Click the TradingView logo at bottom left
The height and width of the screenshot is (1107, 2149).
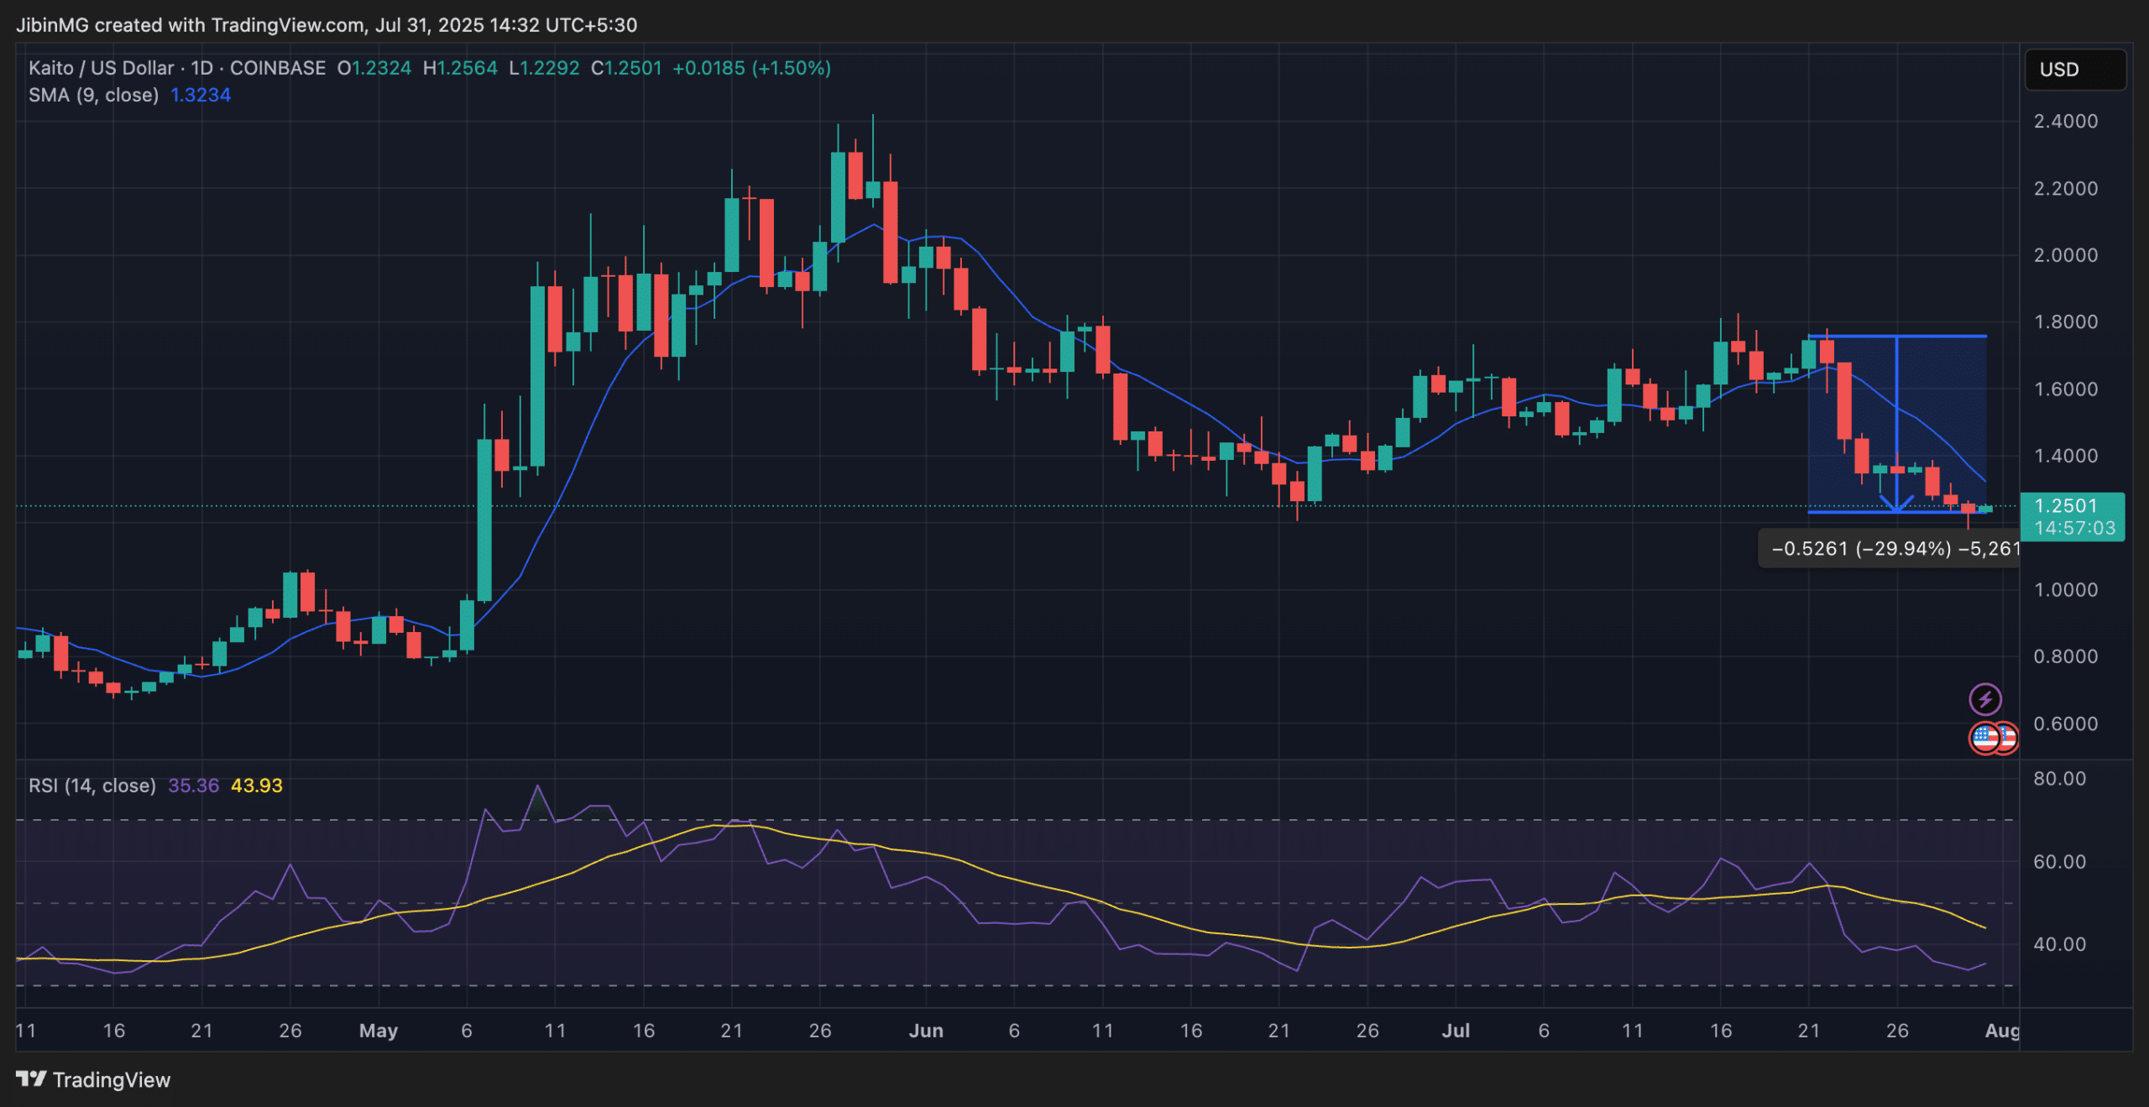click(x=92, y=1079)
